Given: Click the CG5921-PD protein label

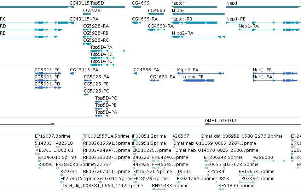Looking at the screenshot, I should pyautogui.click(x=47, y=84).
